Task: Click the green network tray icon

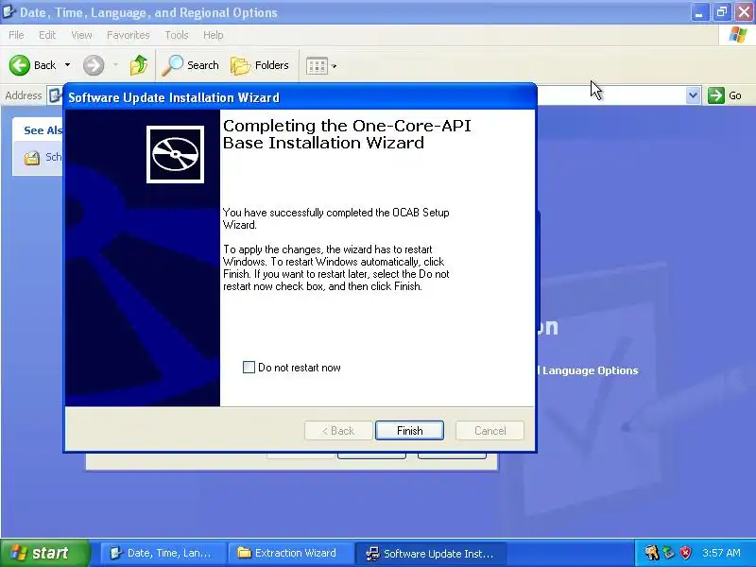Action: pyautogui.click(x=668, y=553)
